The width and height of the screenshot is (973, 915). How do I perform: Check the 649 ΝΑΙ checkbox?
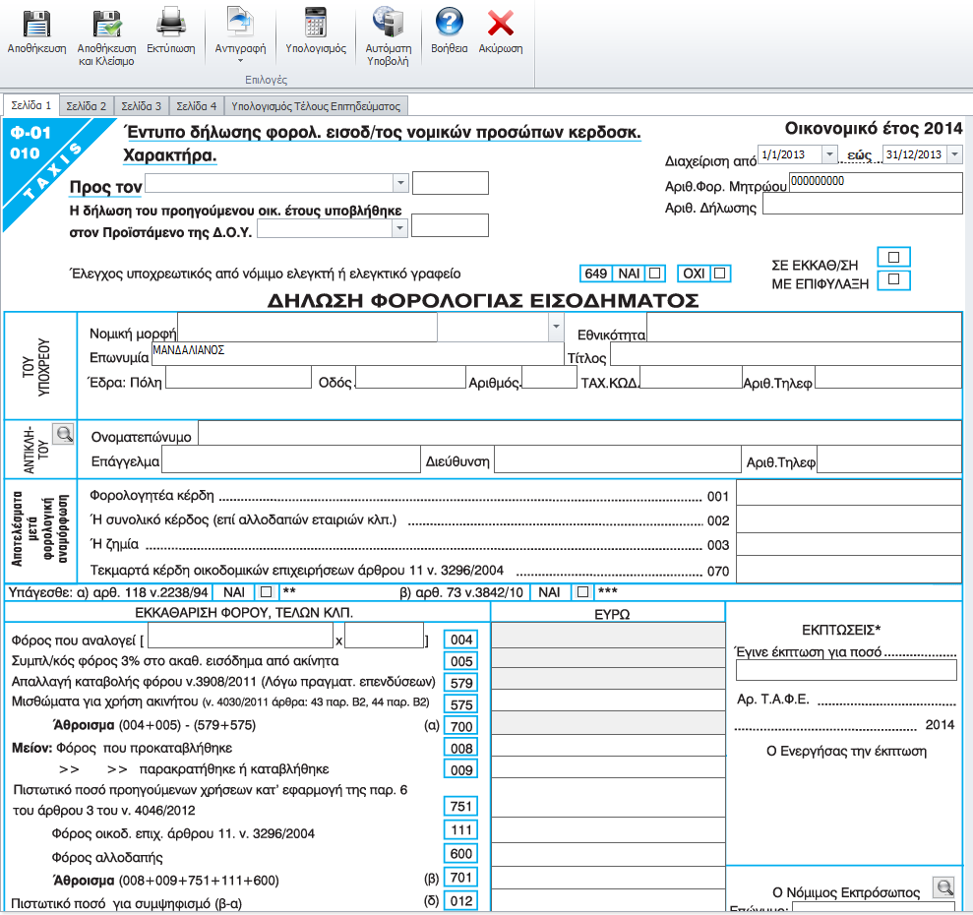tap(654, 274)
